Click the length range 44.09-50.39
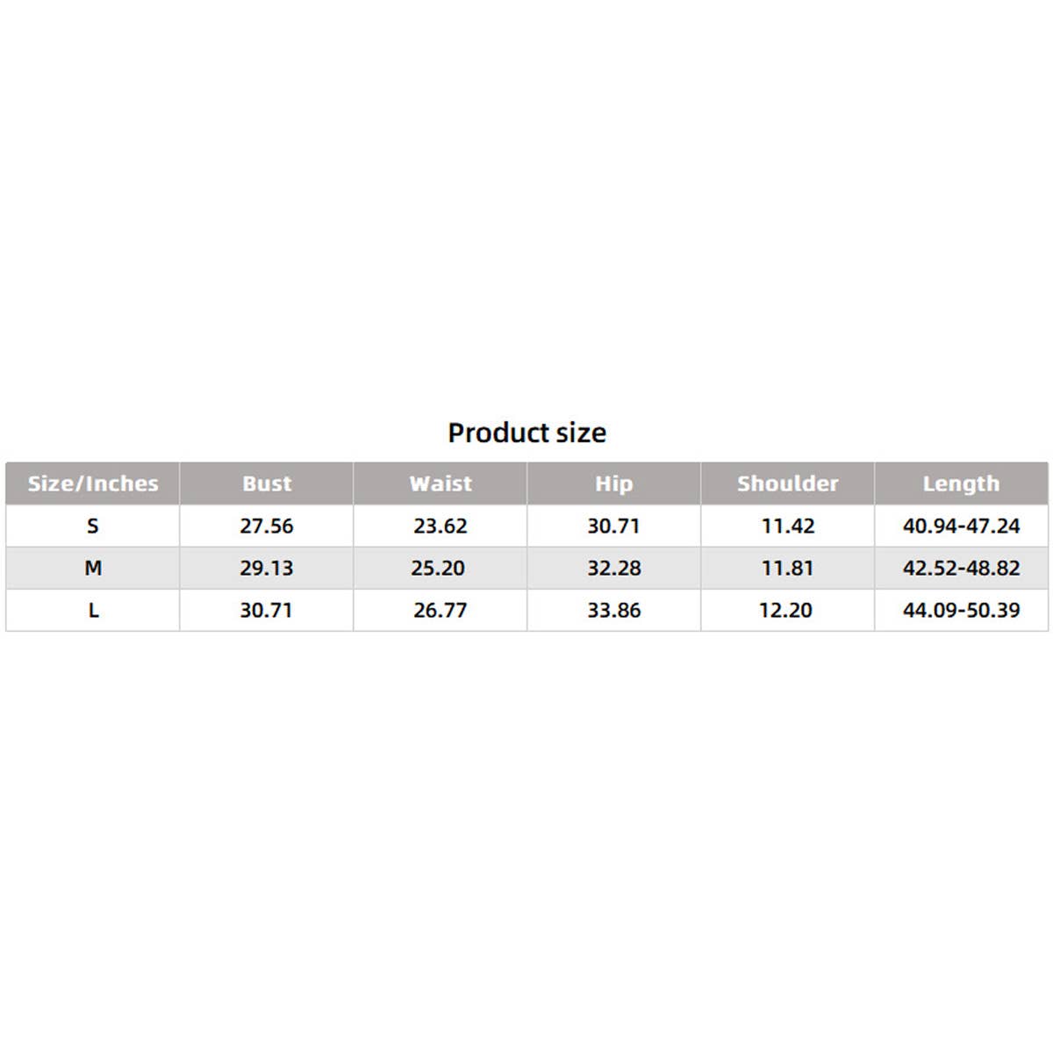Screen dimensions: 1053x1053 pyautogui.click(x=961, y=610)
